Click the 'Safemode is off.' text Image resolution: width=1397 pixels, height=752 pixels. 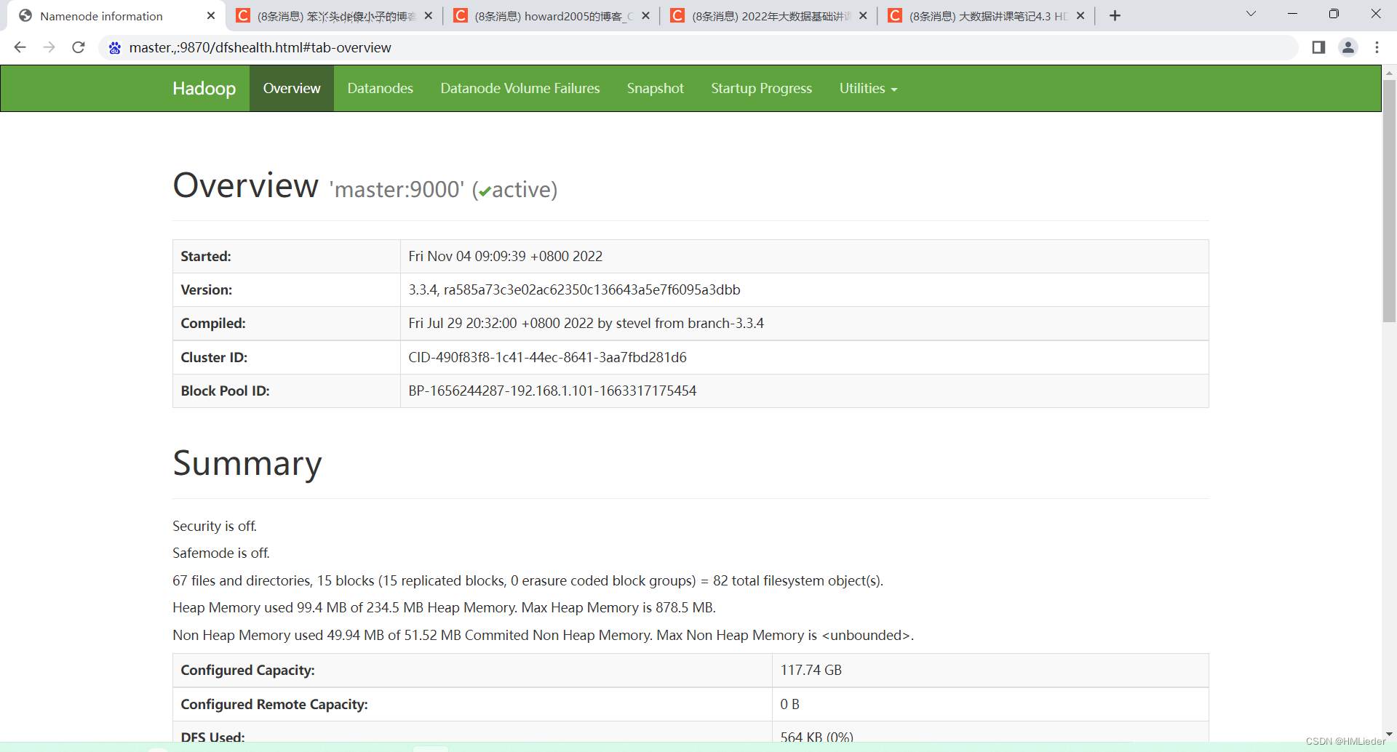221,553
